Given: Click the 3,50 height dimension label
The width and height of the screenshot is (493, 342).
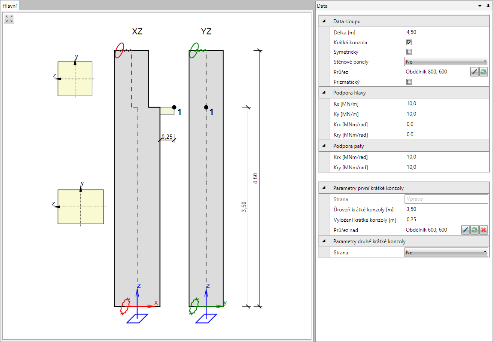Looking at the screenshot, I should tap(244, 207).
